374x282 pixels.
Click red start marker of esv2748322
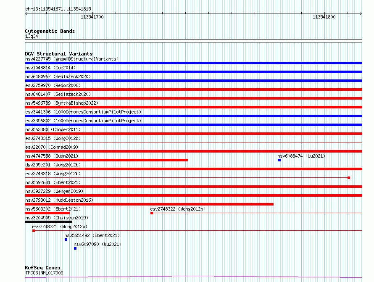(x=152, y=213)
